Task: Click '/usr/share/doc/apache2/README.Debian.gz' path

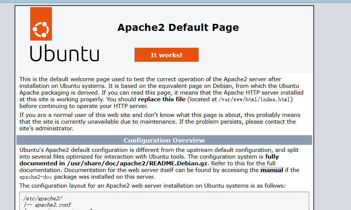Action: click(x=137, y=163)
